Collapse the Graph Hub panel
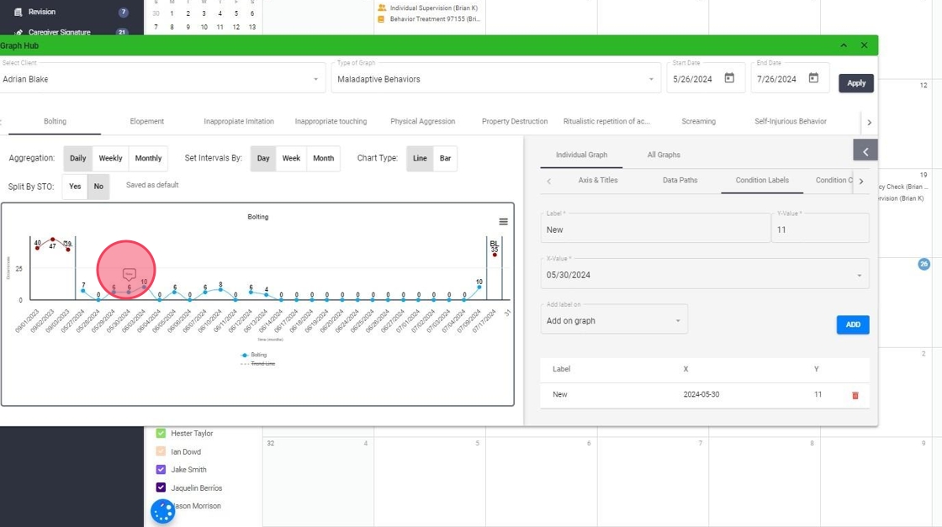Screen dimensions: 942x527 tap(844, 45)
